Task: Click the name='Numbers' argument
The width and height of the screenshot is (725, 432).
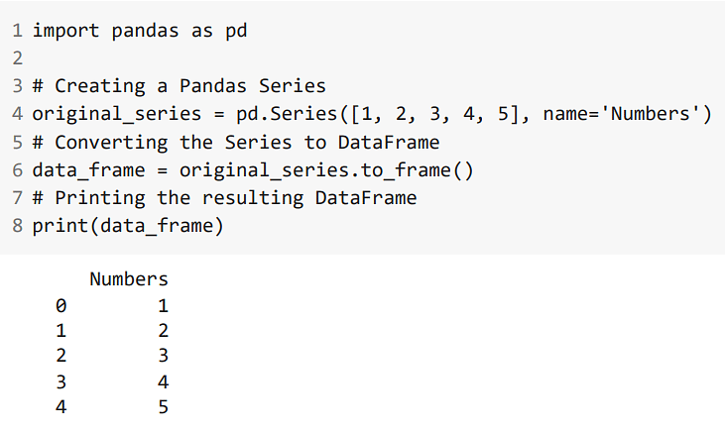Action: [x=622, y=114]
